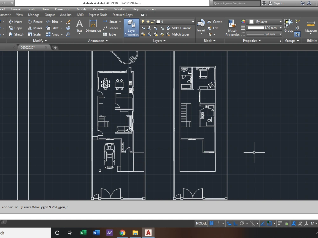Toggle object snap tracking
This screenshot has height=238, width=318.
click(x=263, y=223)
